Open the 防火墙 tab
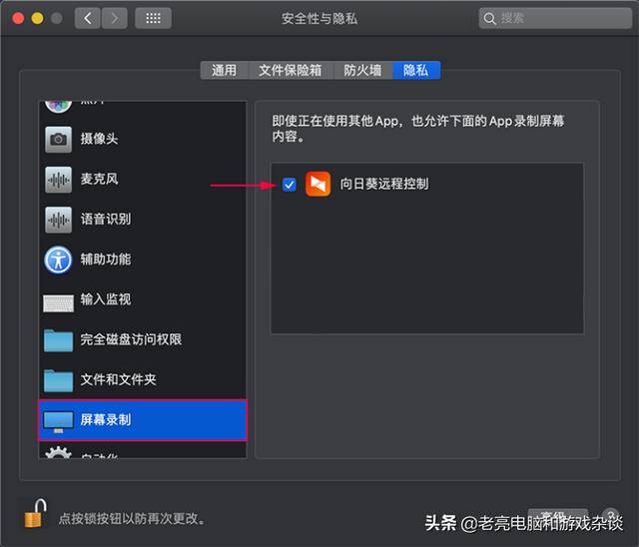The height and width of the screenshot is (547, 639). 362,71
